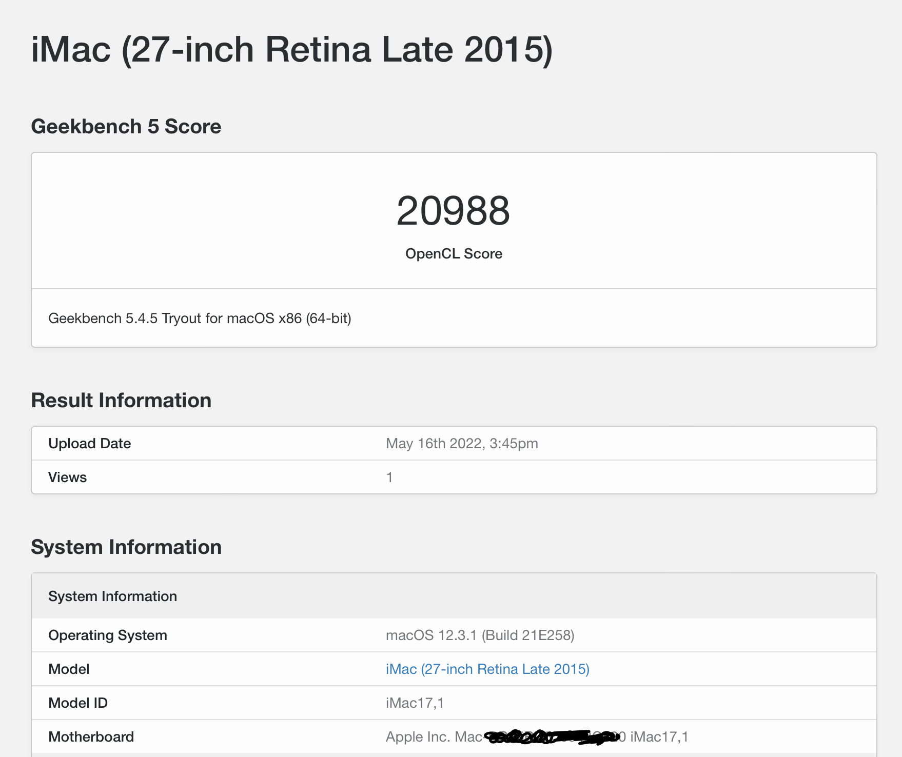
Task: Click the OpenCL Score label
Action: [454, 253]
